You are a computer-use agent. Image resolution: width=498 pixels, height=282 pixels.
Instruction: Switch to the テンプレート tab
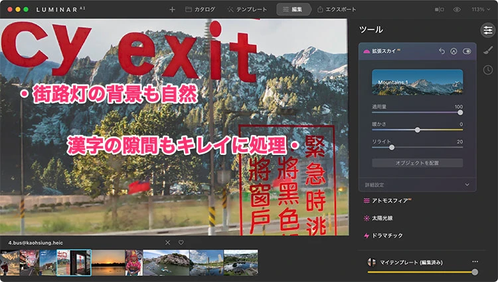(x=247, y=10)
